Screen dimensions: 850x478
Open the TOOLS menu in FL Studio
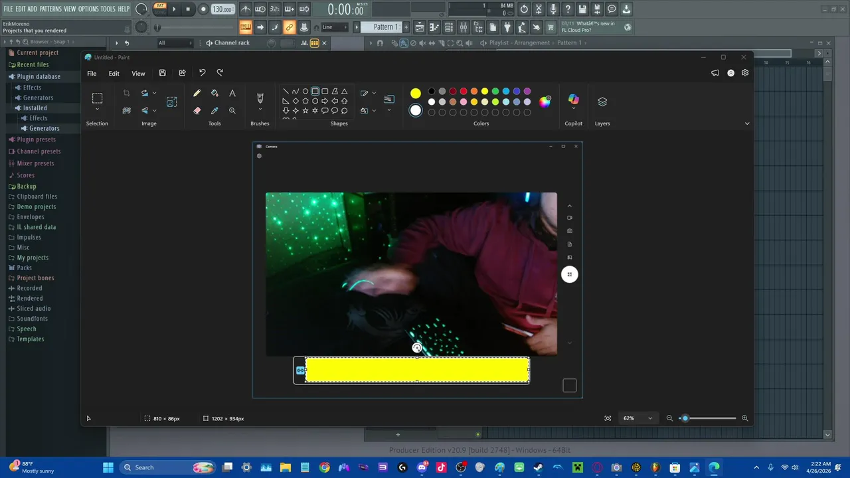108,9
